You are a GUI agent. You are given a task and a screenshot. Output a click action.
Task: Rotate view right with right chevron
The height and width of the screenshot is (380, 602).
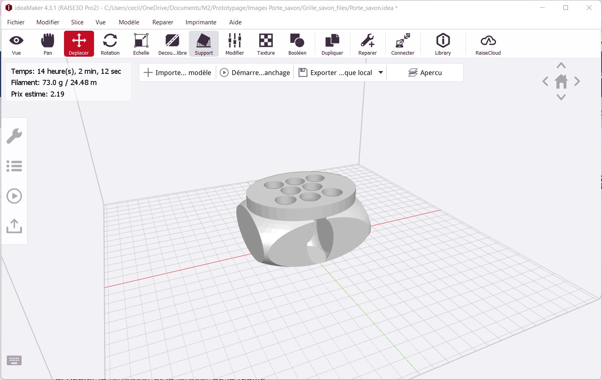pyautogui.click(x=577, y=81)
